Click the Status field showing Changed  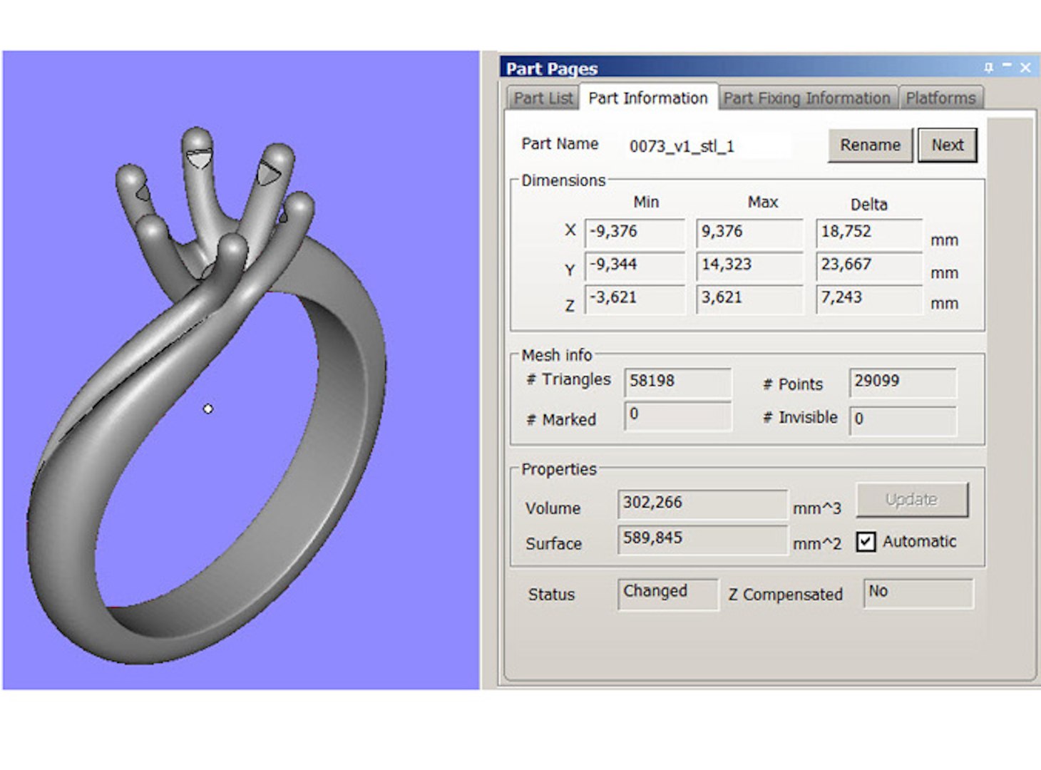[x=667, y=594]
